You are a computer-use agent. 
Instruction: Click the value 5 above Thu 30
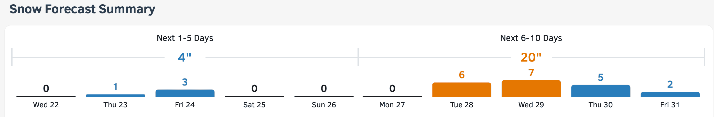(601, 77)
